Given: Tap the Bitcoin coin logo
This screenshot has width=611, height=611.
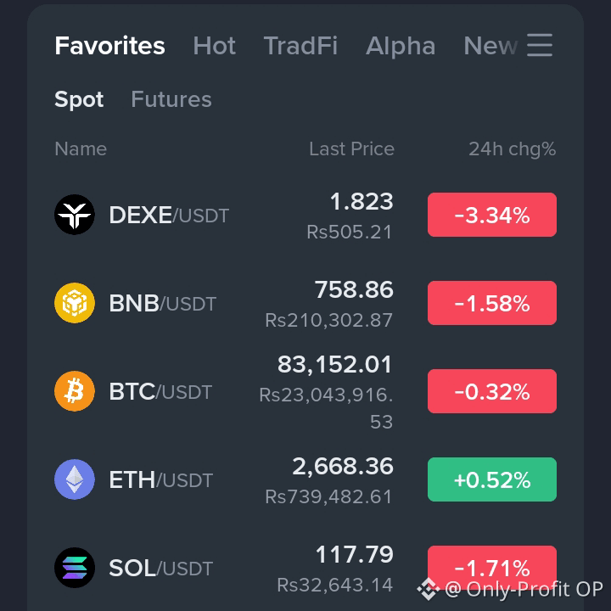Looking at the screenshot, I should point(75,391).
